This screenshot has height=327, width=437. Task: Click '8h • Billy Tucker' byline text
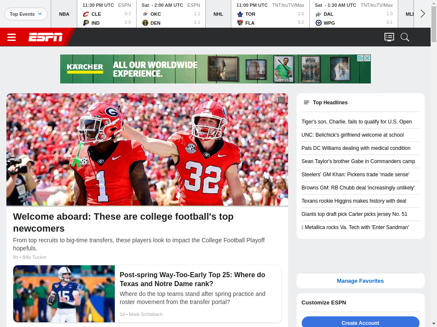click(x=29, y=258)
